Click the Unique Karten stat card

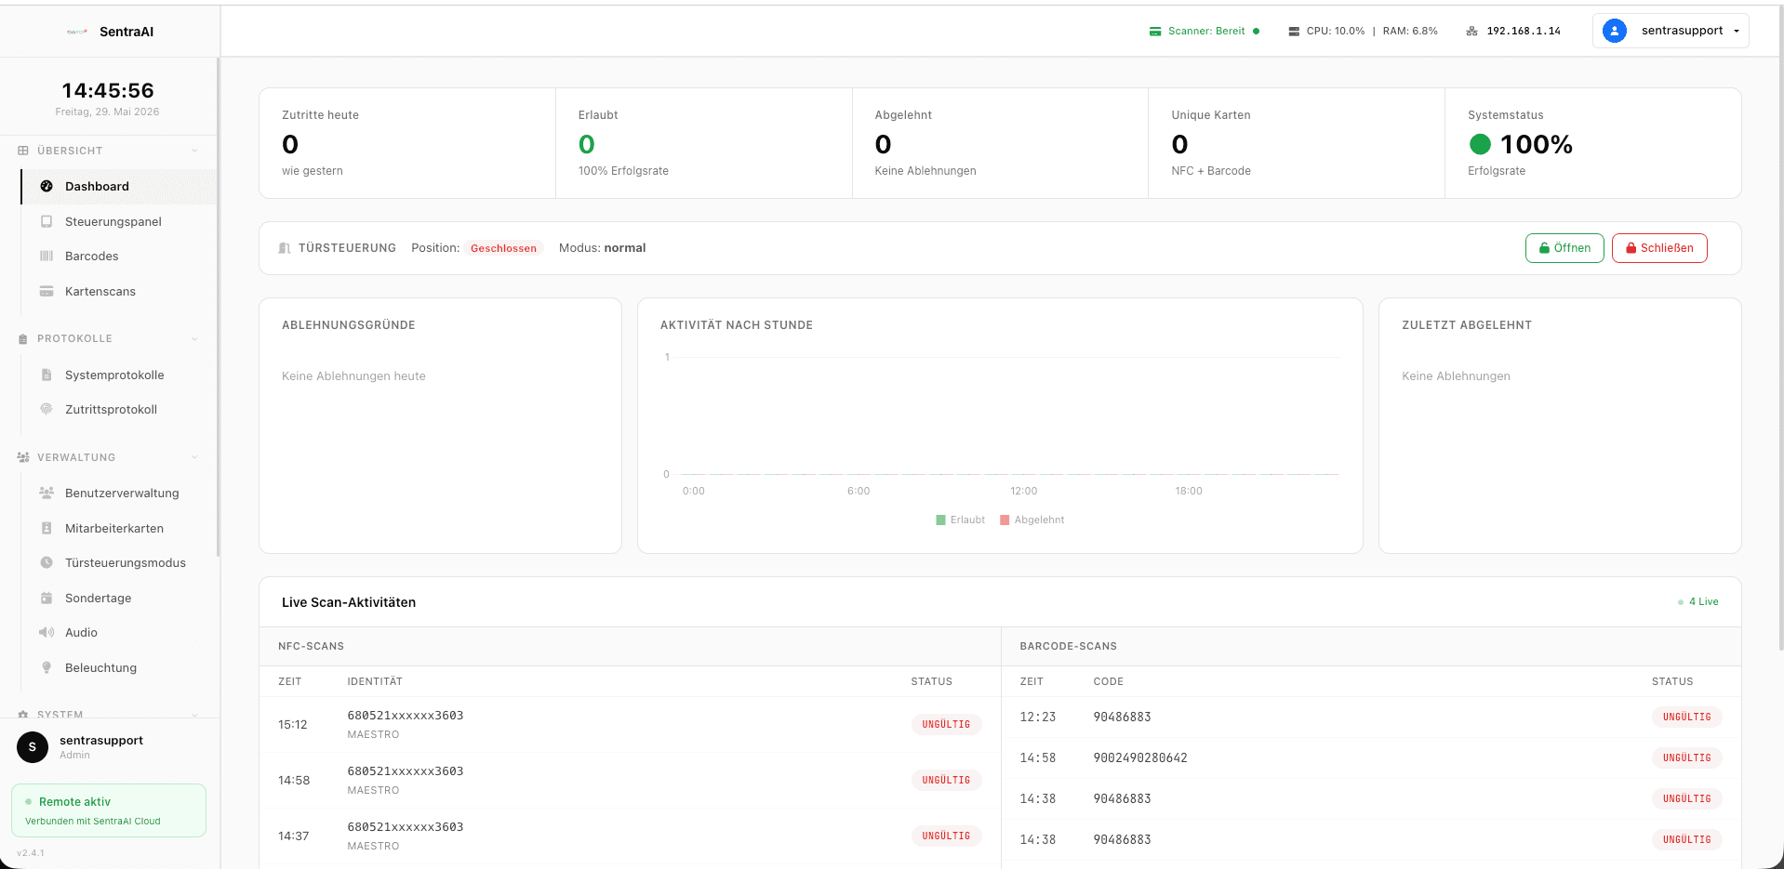1297,143
